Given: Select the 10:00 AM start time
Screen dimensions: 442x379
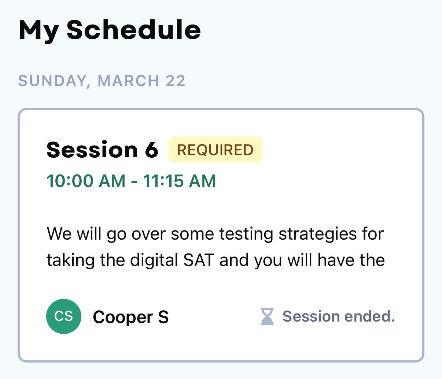Looking at the screenshot, I should [86, 181].
